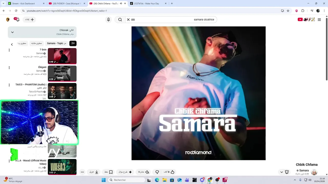
Task: Open the A.L.A Wasa3 video title
Action: pyautogui.click(x=31, y=162)
